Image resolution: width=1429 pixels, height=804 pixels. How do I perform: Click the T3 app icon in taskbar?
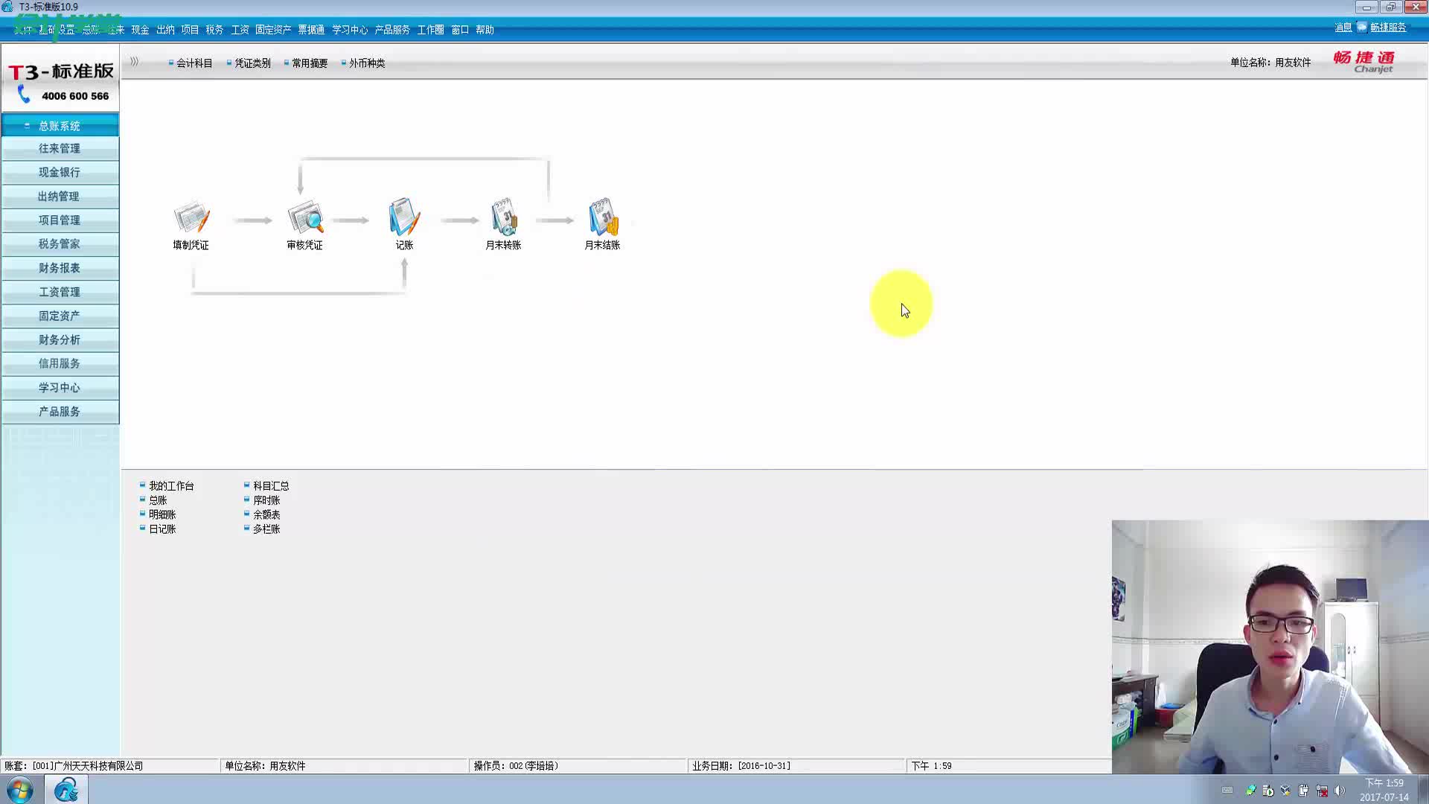click(66, 789)
